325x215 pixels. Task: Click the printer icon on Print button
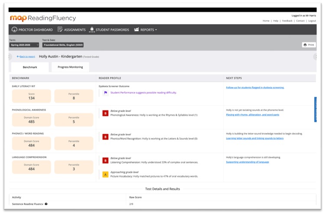[305, 45]
